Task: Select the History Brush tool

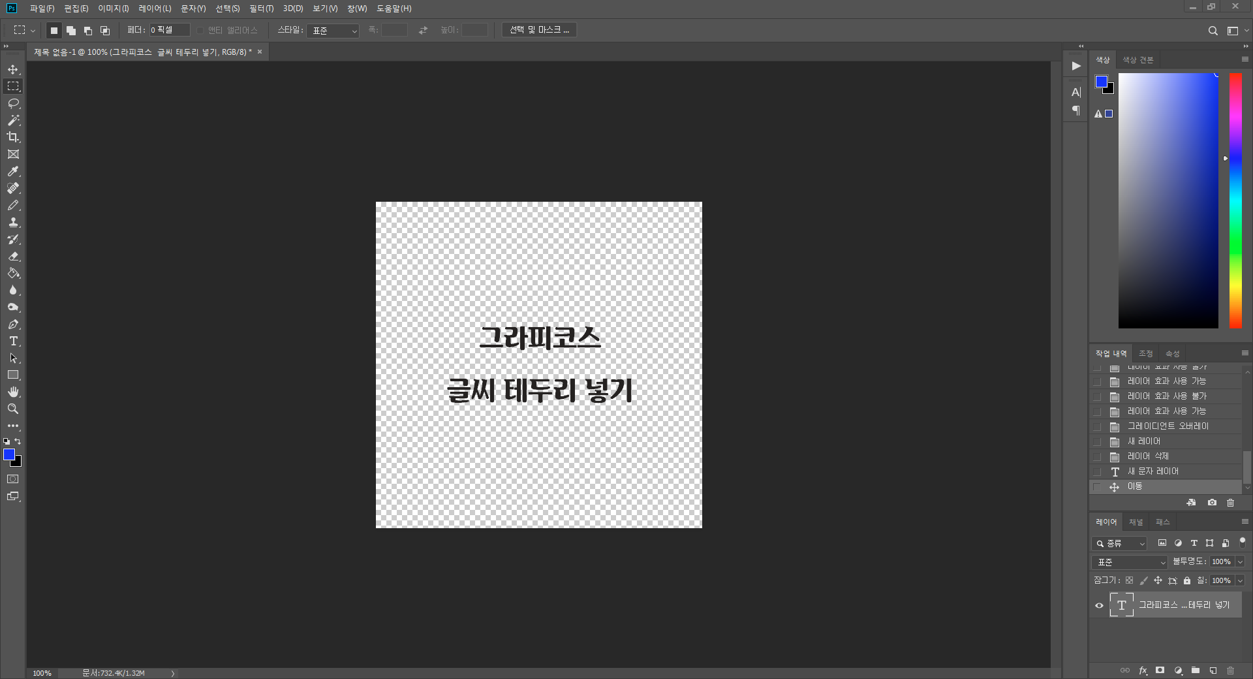Action: (x=13, y=239)
